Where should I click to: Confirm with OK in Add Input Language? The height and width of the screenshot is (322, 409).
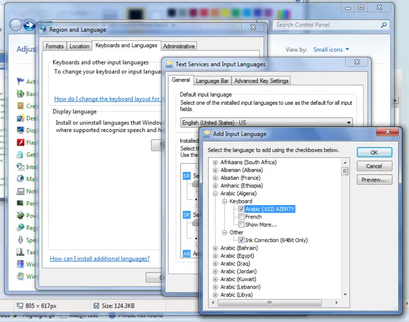[374, 152]
